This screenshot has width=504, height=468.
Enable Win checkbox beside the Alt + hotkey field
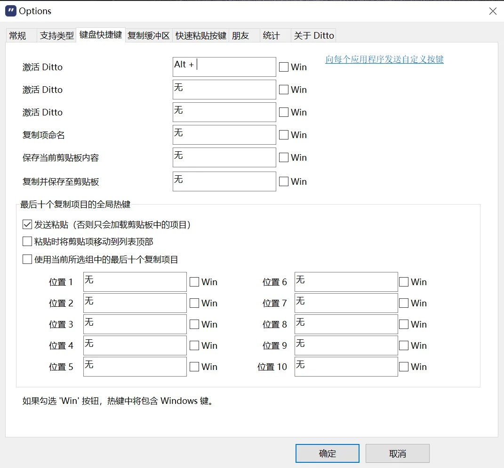[x=283, y=67]
